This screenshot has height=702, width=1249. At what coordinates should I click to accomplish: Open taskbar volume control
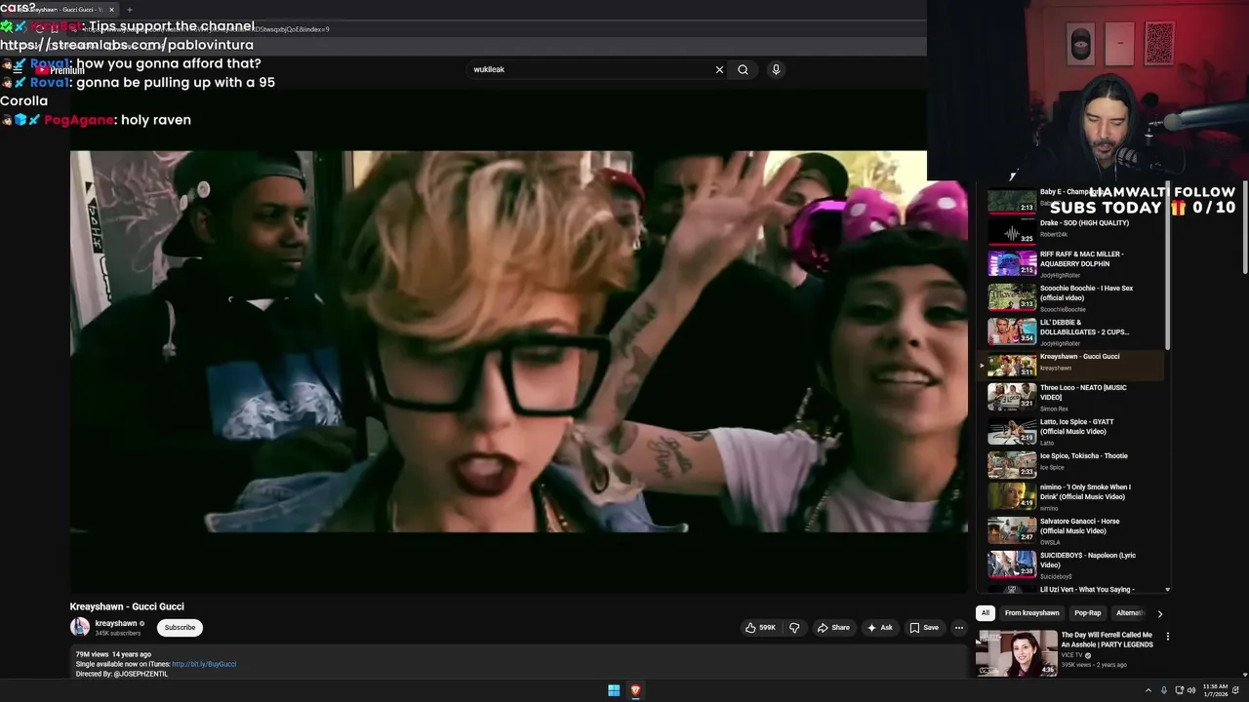click(x=1191, y=690)
